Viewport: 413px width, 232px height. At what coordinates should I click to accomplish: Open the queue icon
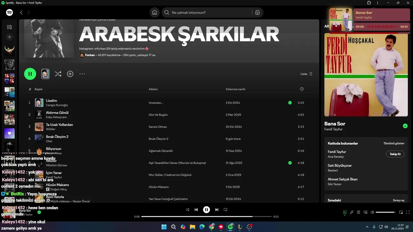(358, 212)
